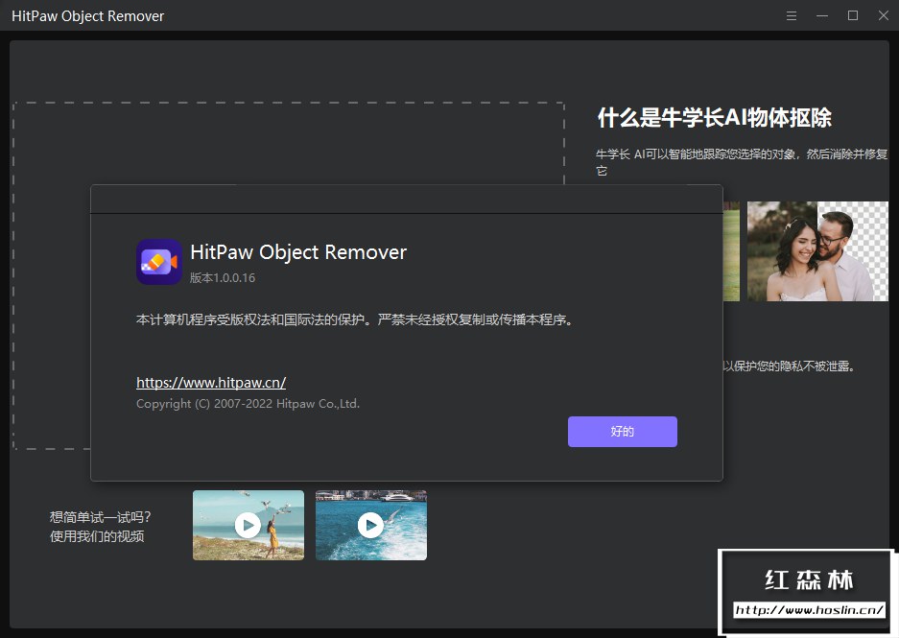Click version text 版本1.0.0.16

coord(223,278)
